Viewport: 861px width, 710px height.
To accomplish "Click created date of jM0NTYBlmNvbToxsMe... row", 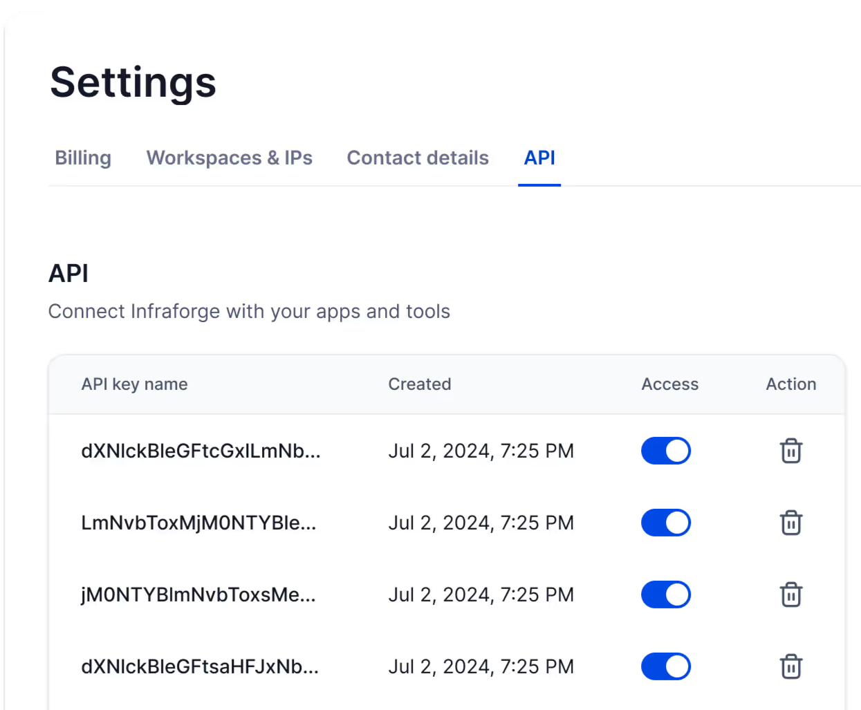I will click(481, 595).
